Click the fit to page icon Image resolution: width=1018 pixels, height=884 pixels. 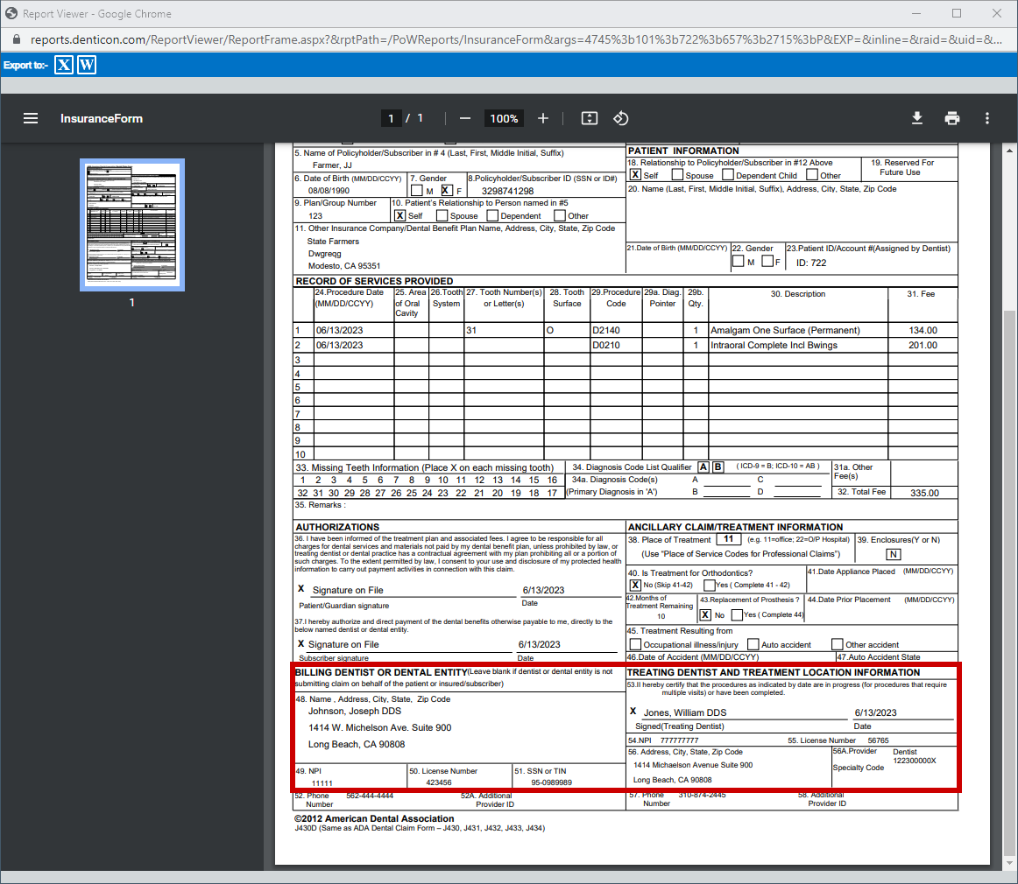[589, 118]
